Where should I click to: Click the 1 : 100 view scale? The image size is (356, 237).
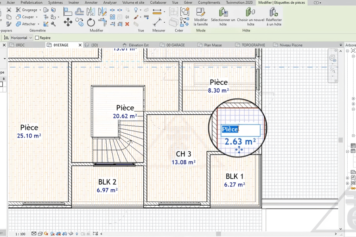(x=20, y=234)
